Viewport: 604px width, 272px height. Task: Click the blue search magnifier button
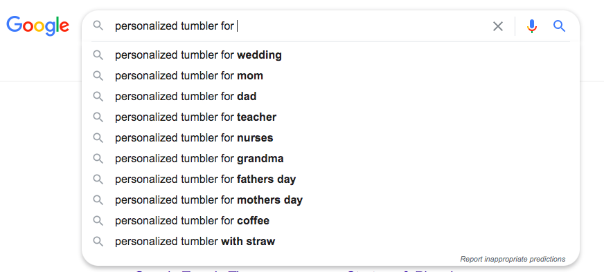[559, 26]
